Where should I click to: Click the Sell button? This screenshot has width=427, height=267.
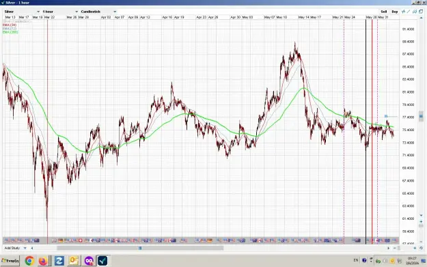point(384,12)
